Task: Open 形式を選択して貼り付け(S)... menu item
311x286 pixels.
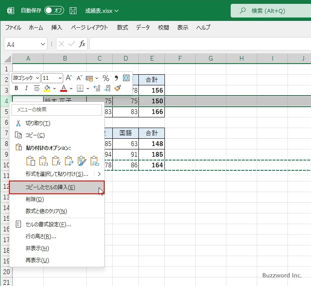Action: click(x=57, y=174)
